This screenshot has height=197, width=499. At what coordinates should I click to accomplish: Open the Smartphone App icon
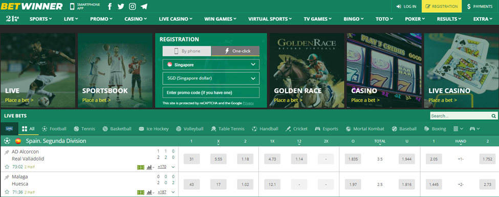72,6
